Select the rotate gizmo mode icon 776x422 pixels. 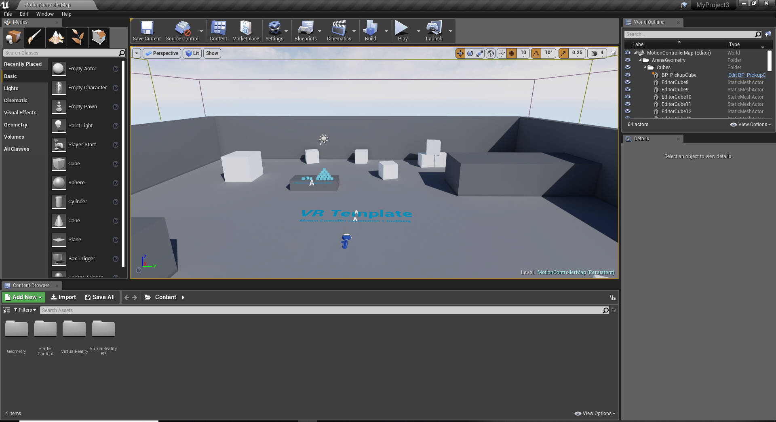pyautogui.click(x=470, y=53)
